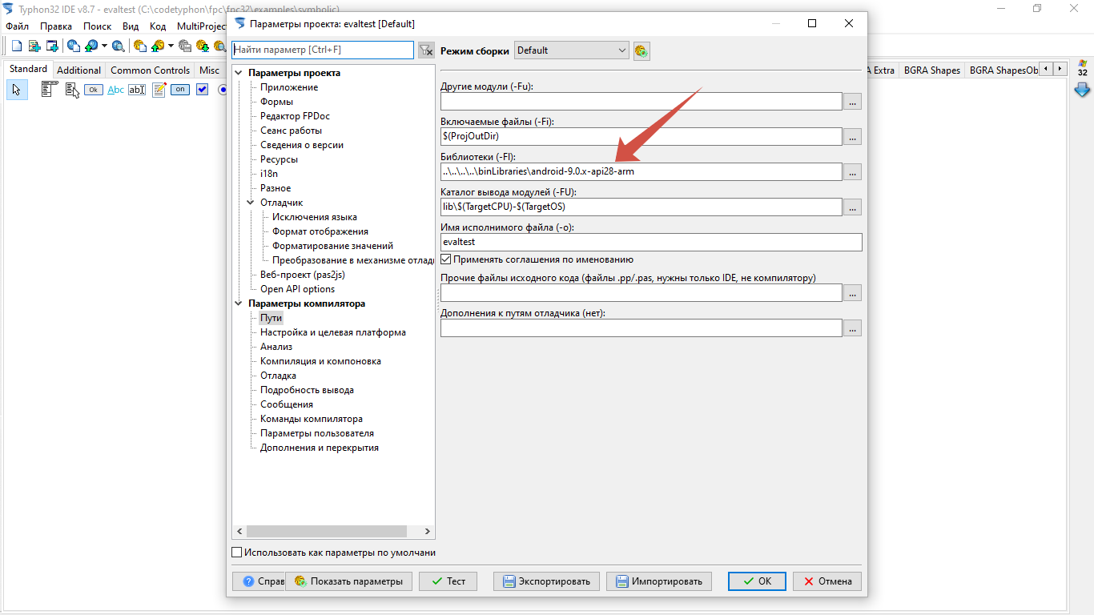Clear the parameter search filter icon
Screen dimensions: 1094x615
(426, 50)
